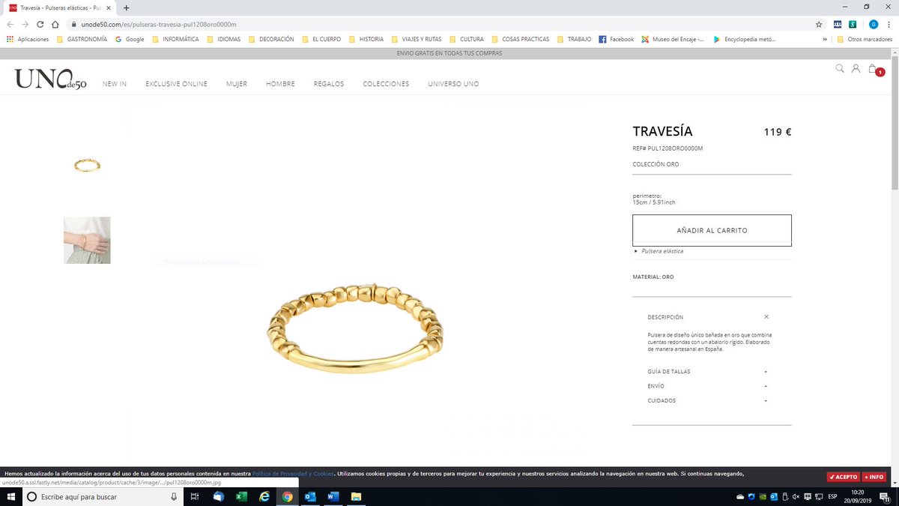
Task: Bookmark this page with the star icon
Action: pos(819,24)
